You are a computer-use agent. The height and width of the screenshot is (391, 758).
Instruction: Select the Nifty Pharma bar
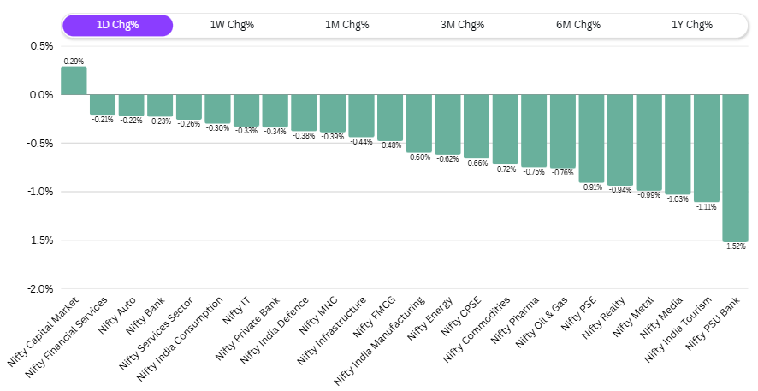coord(534,131)
